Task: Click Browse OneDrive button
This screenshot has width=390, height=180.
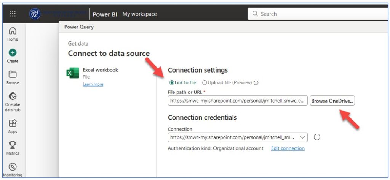Action: click(x=332, y=101)
